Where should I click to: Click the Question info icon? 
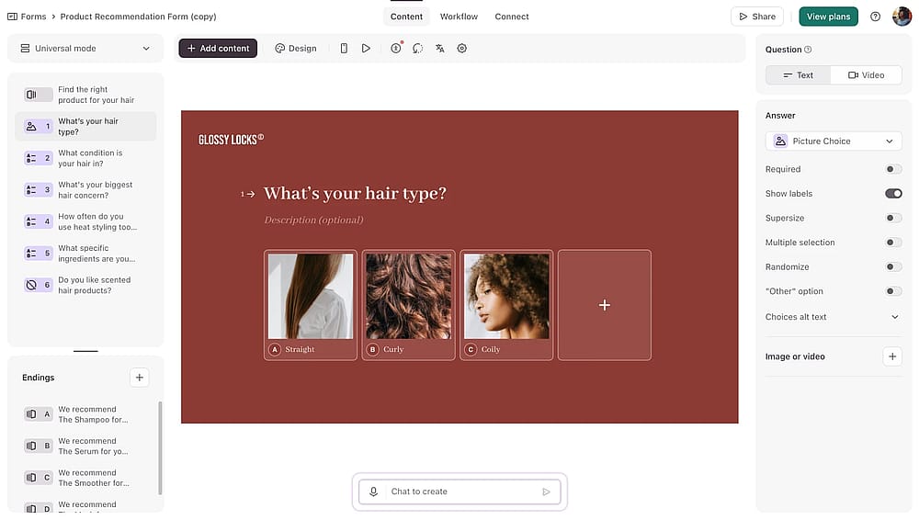click(808, 50)
